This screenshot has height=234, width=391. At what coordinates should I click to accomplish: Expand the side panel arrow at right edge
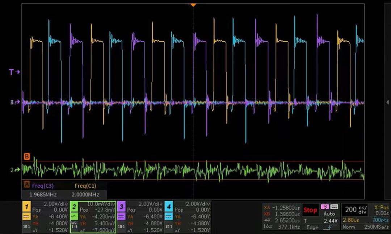(388, 103)
